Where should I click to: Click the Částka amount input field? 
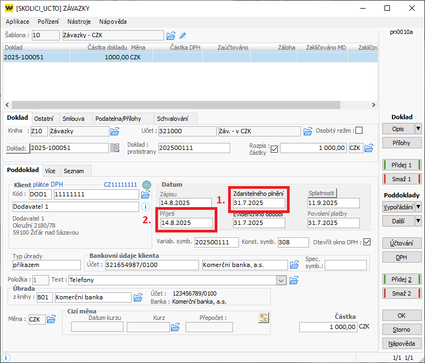coord(328,327)
